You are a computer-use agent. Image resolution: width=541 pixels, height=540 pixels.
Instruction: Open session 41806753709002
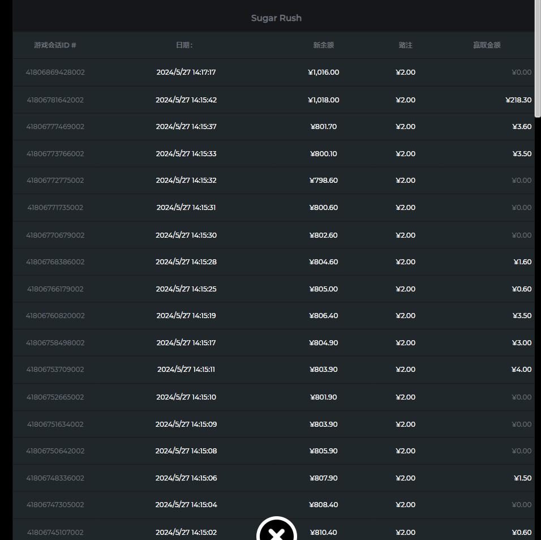(x=55, y=370)
